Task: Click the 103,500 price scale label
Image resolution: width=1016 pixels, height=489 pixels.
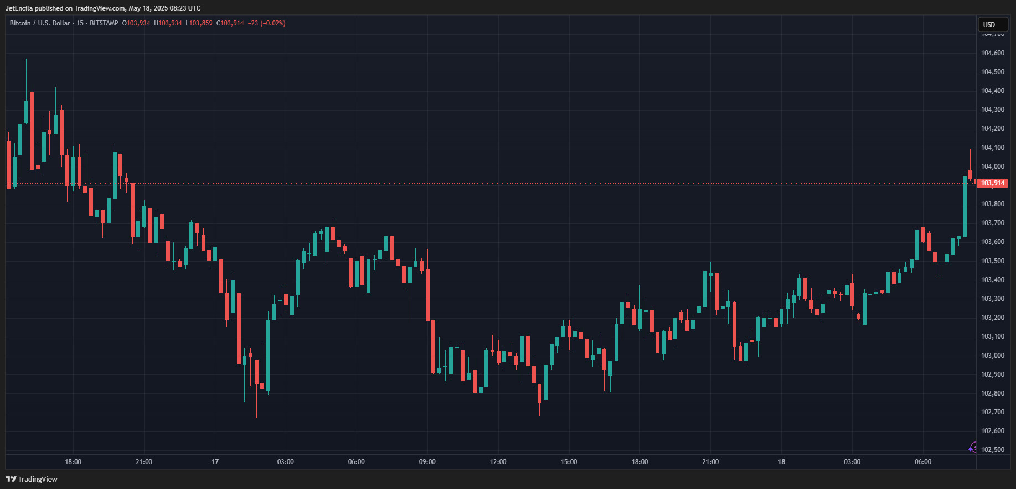Action: 992,261
